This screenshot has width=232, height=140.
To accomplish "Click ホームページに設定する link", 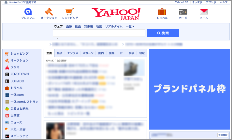I will (x=22, y=2).
